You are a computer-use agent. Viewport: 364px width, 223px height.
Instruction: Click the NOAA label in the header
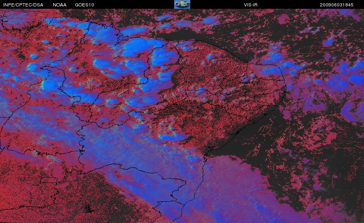pos(60,5)
